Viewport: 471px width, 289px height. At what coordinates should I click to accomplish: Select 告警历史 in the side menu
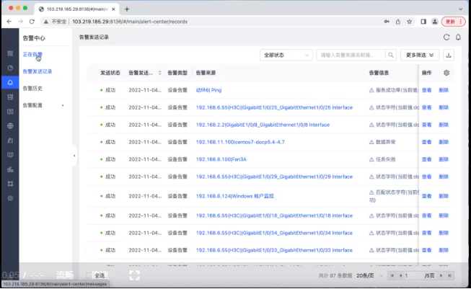[32, 88]
